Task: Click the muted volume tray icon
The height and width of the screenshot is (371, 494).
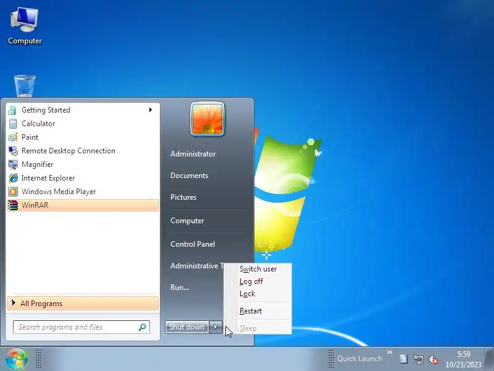Action: (x=433, y=359)
